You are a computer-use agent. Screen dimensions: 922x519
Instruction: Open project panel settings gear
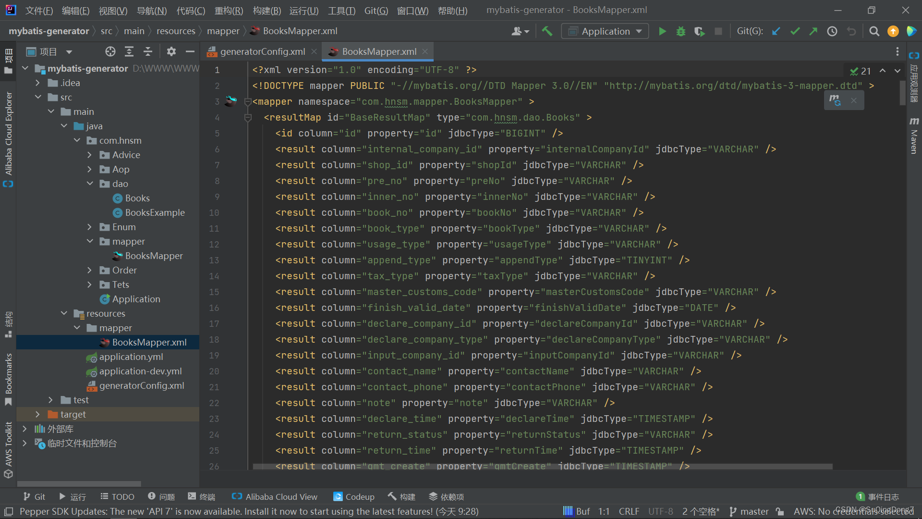[171, 51]
